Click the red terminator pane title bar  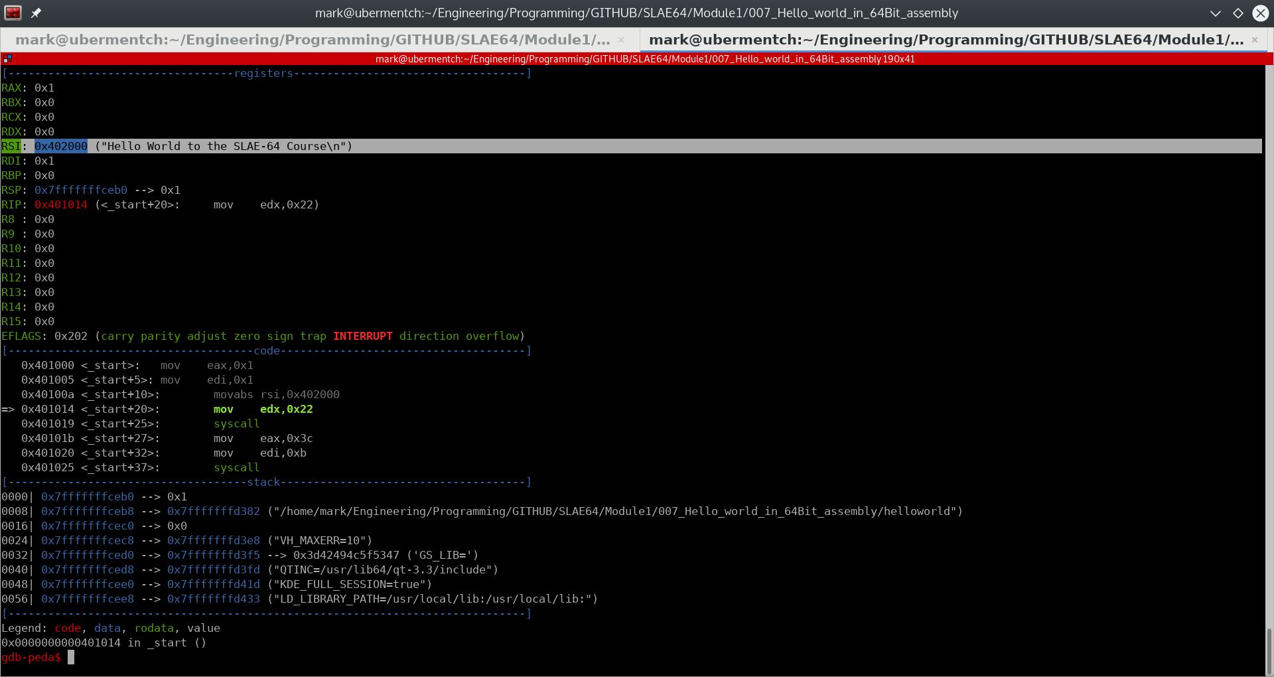click(x=645, y=59)
